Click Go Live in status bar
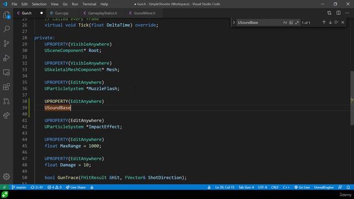Screen dimensions: 354x199 click(302, 187)
